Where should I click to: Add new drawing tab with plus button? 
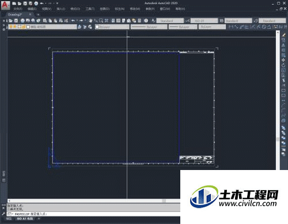38,14
